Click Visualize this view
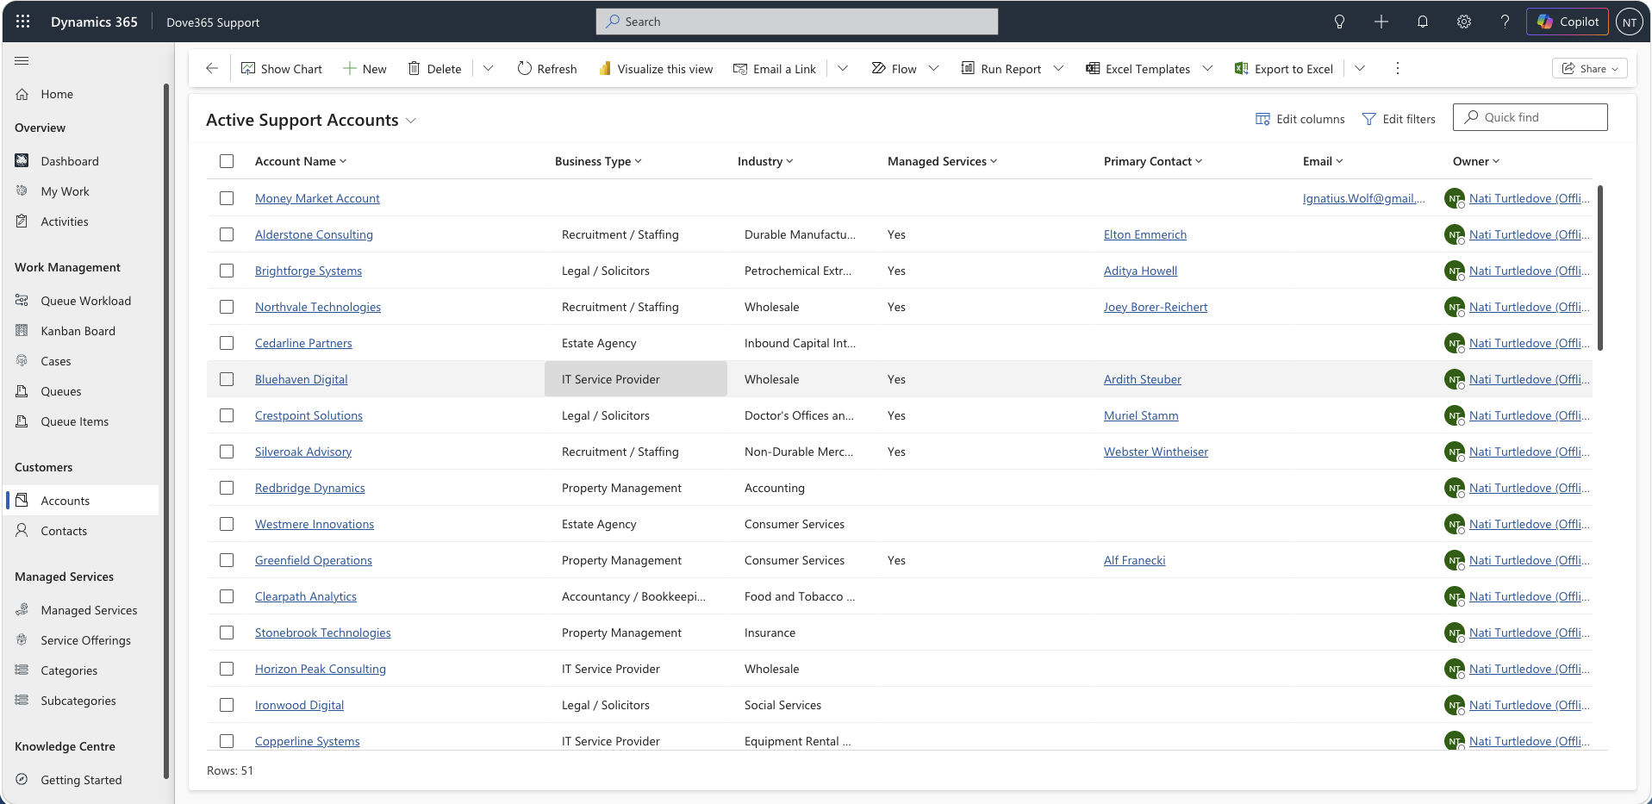 (x=656, y=69)
